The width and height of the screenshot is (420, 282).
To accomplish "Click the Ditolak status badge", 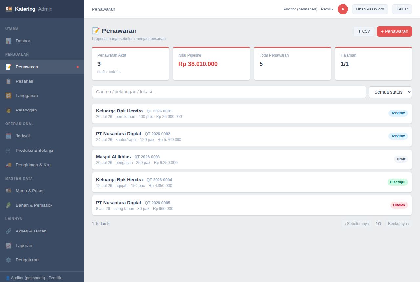I will (x=399, y=205).
